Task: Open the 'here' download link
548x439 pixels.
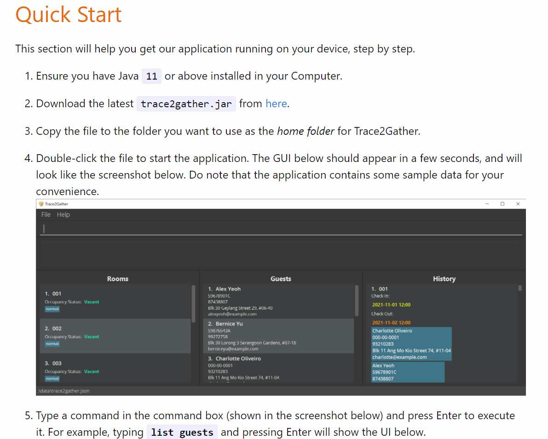Action: 276,104
